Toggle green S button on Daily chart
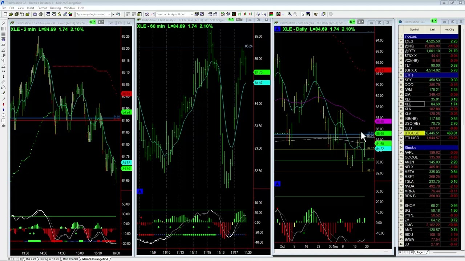Screen dimensions: 465x261 tap(351, 22)
